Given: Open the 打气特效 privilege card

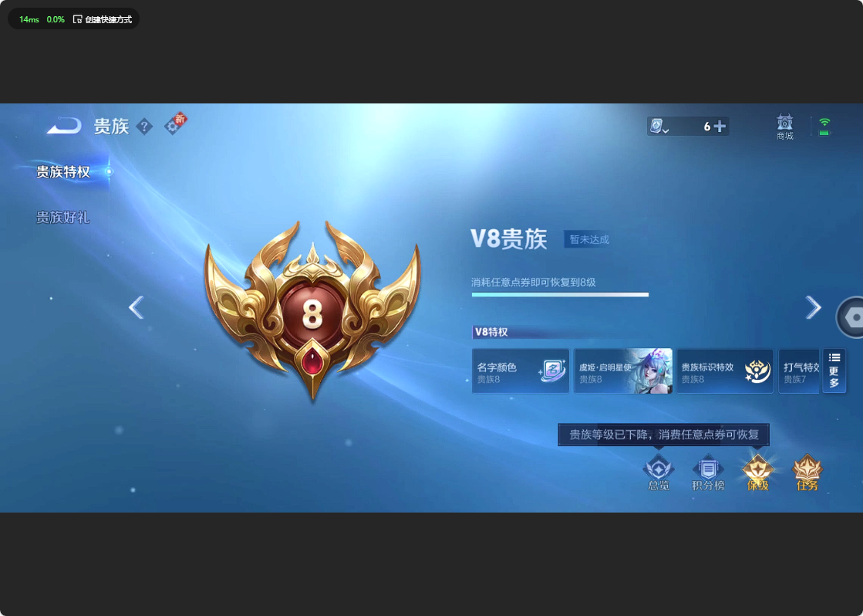Looking at the screenshot, I should point(799,371).
